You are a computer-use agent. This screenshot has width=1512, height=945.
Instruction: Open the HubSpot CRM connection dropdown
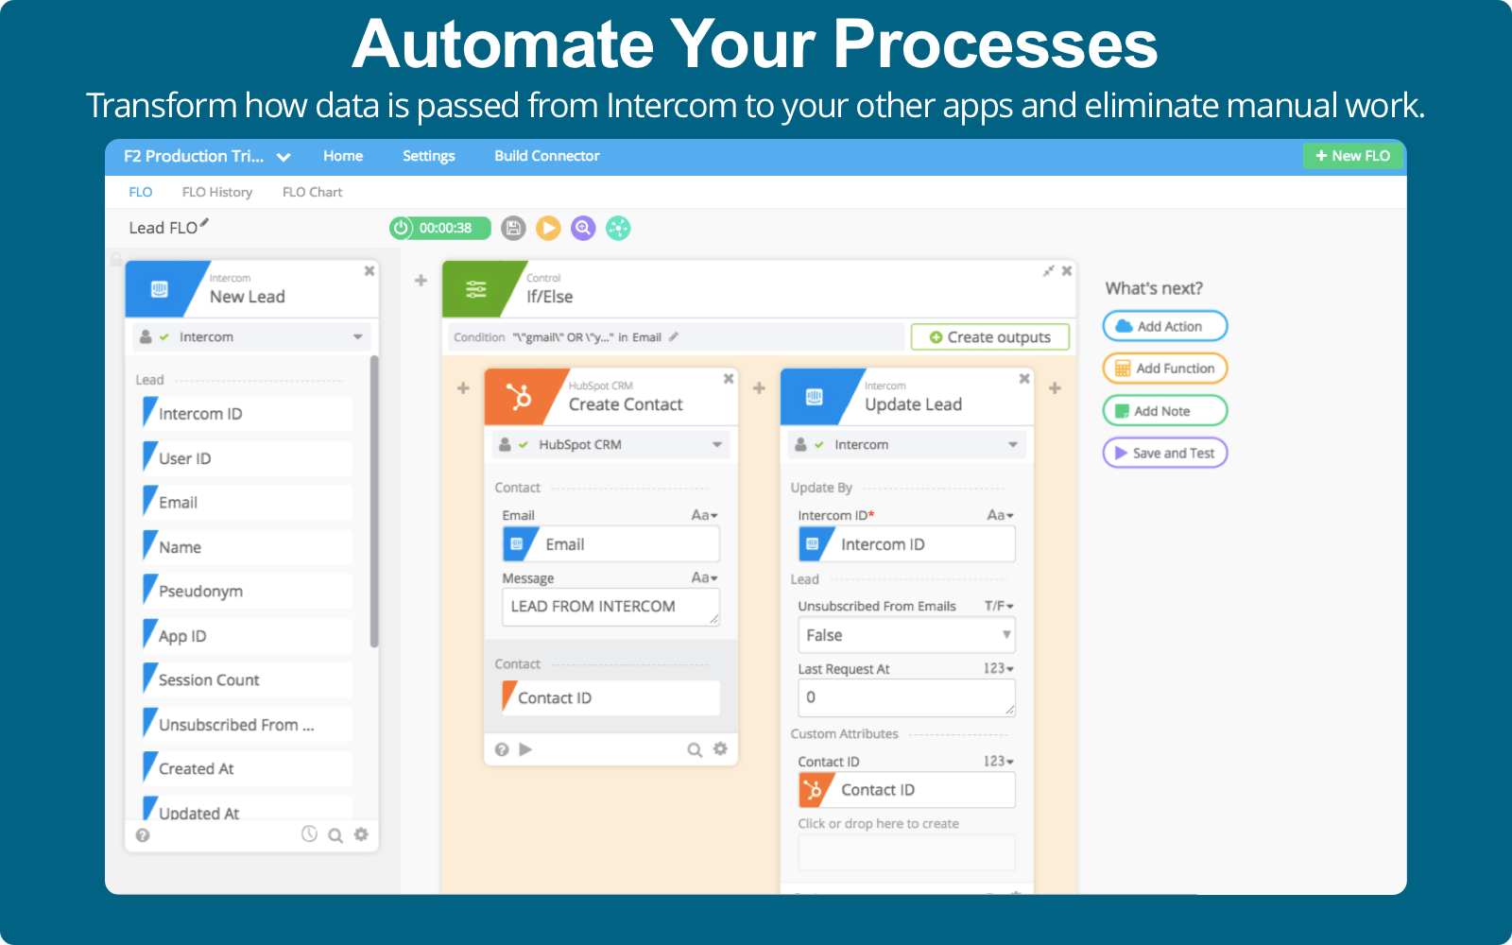point(610,445)
